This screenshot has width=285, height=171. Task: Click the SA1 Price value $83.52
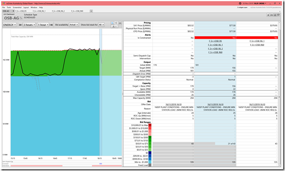(191, 26)
